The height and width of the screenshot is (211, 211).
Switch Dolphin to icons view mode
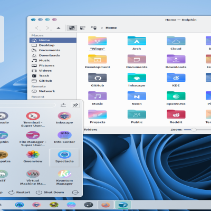click(72, 28)
